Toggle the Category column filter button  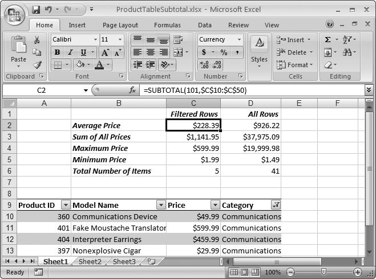(x=276, y=205)
